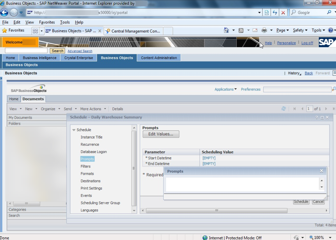Select the Business Intelligence portal tab

pyautogui.click(x=40, y=58)
